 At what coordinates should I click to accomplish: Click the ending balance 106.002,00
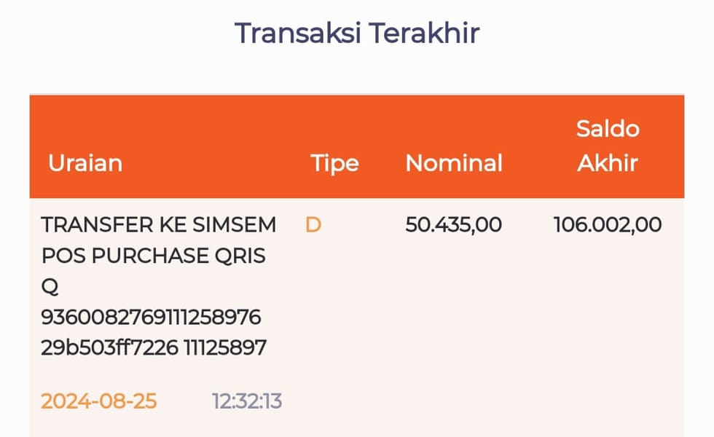click(x=607, y=224)
